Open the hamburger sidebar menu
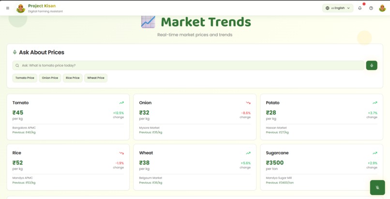 (x=8, y=8)
